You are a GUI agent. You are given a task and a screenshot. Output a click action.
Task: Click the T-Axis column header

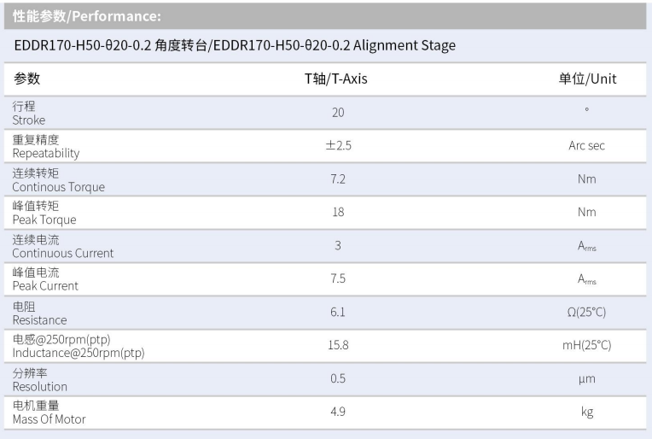[336, 79]
